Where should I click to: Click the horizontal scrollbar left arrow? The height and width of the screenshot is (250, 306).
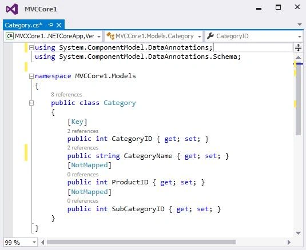[43, 243]
